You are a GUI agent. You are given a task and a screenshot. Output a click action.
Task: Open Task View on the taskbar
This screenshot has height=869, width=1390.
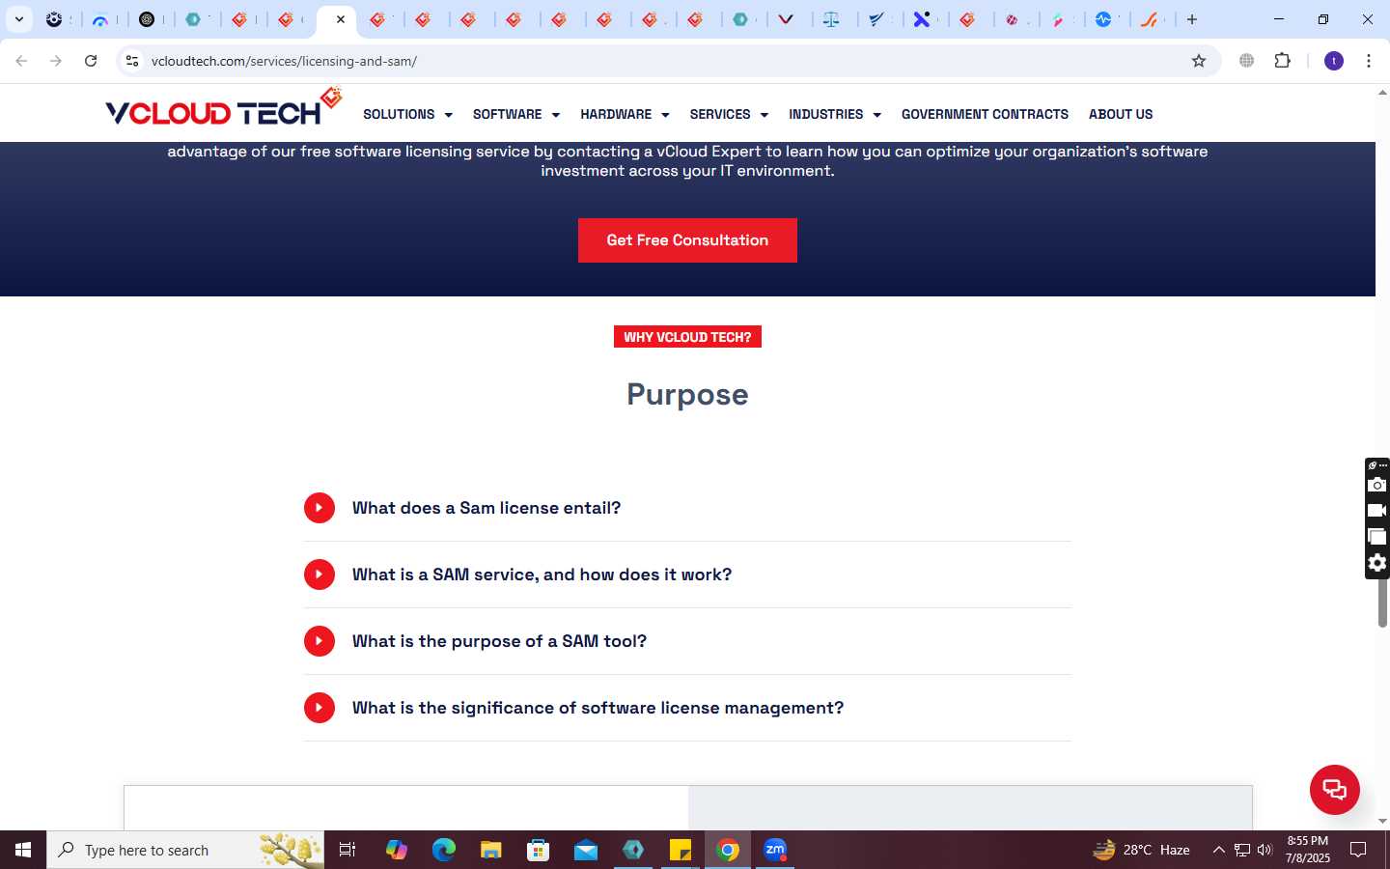click(x=347, y=850)
